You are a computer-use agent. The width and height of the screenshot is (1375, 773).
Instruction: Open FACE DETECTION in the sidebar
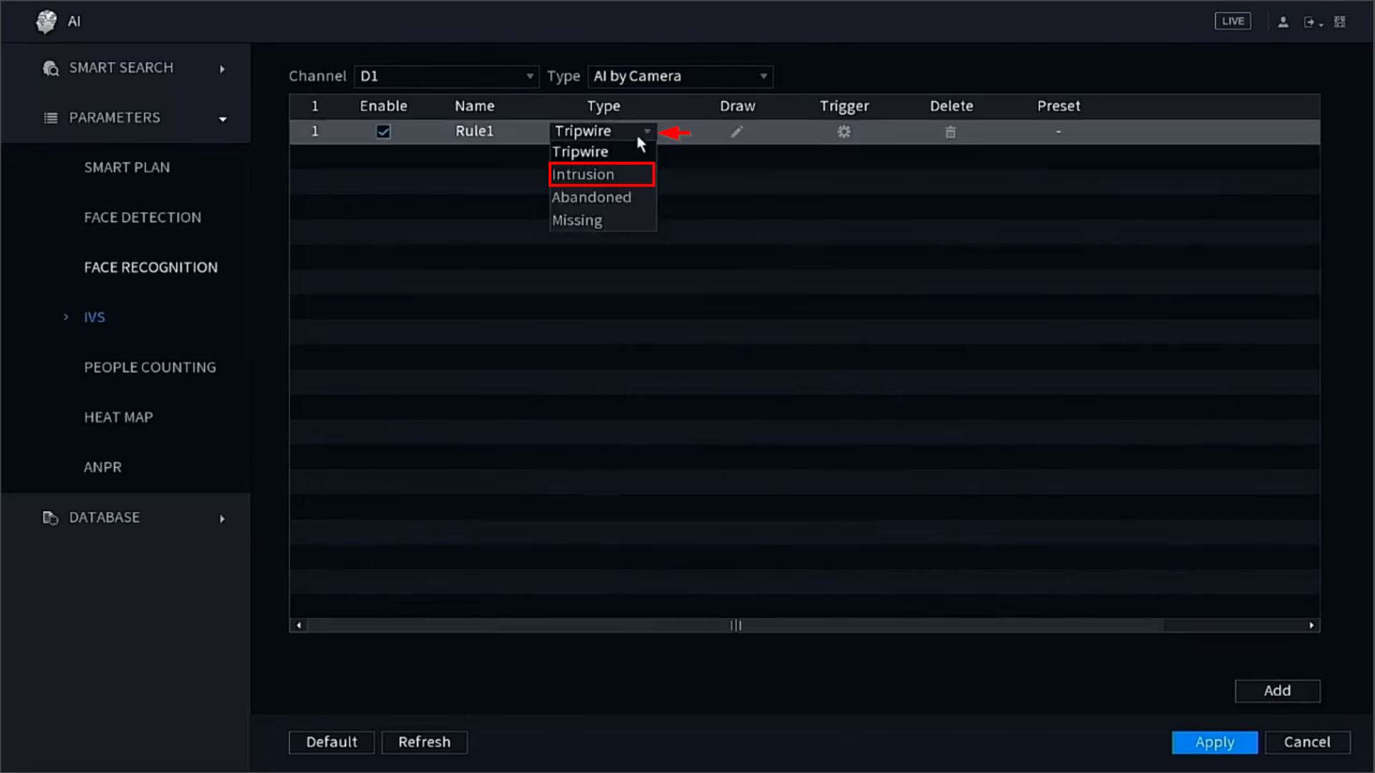(x=143, y=218)
